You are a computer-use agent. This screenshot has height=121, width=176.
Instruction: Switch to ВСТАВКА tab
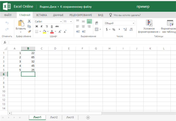pos(42,15)
